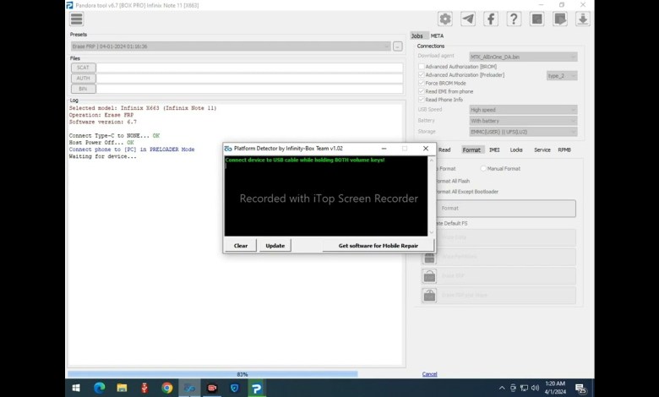Screen dimensions: 659x397
Task: Click the Cancel link beside progress bar
Action: (429, 374)
